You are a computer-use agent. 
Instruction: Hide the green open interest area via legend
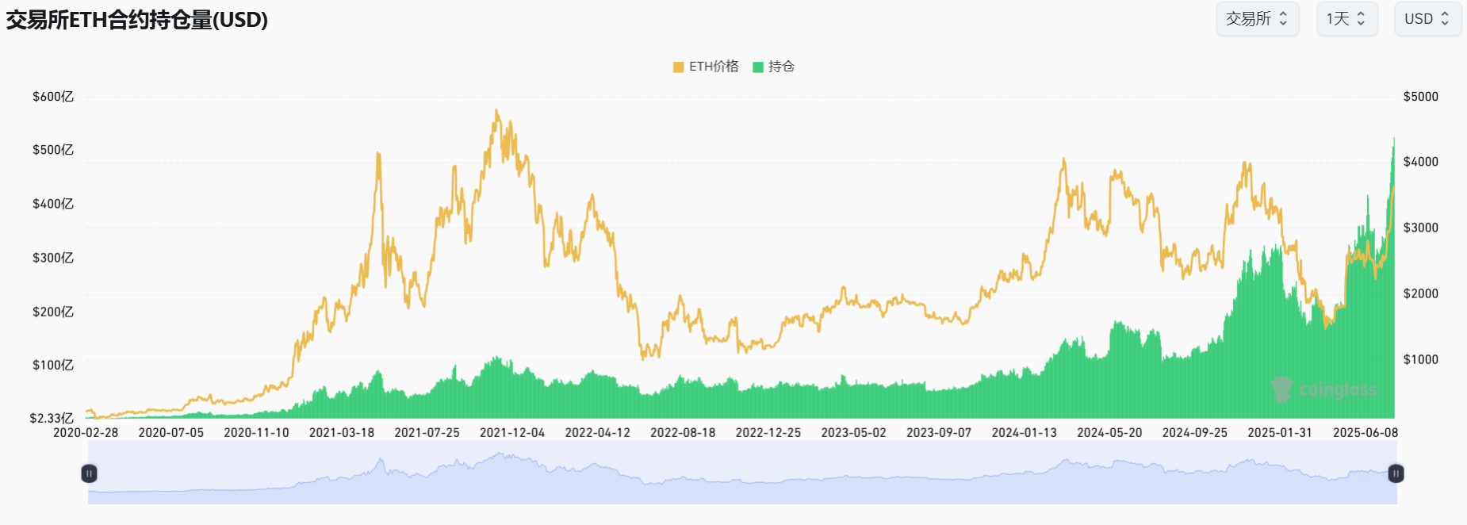click(x=775, y=67)
